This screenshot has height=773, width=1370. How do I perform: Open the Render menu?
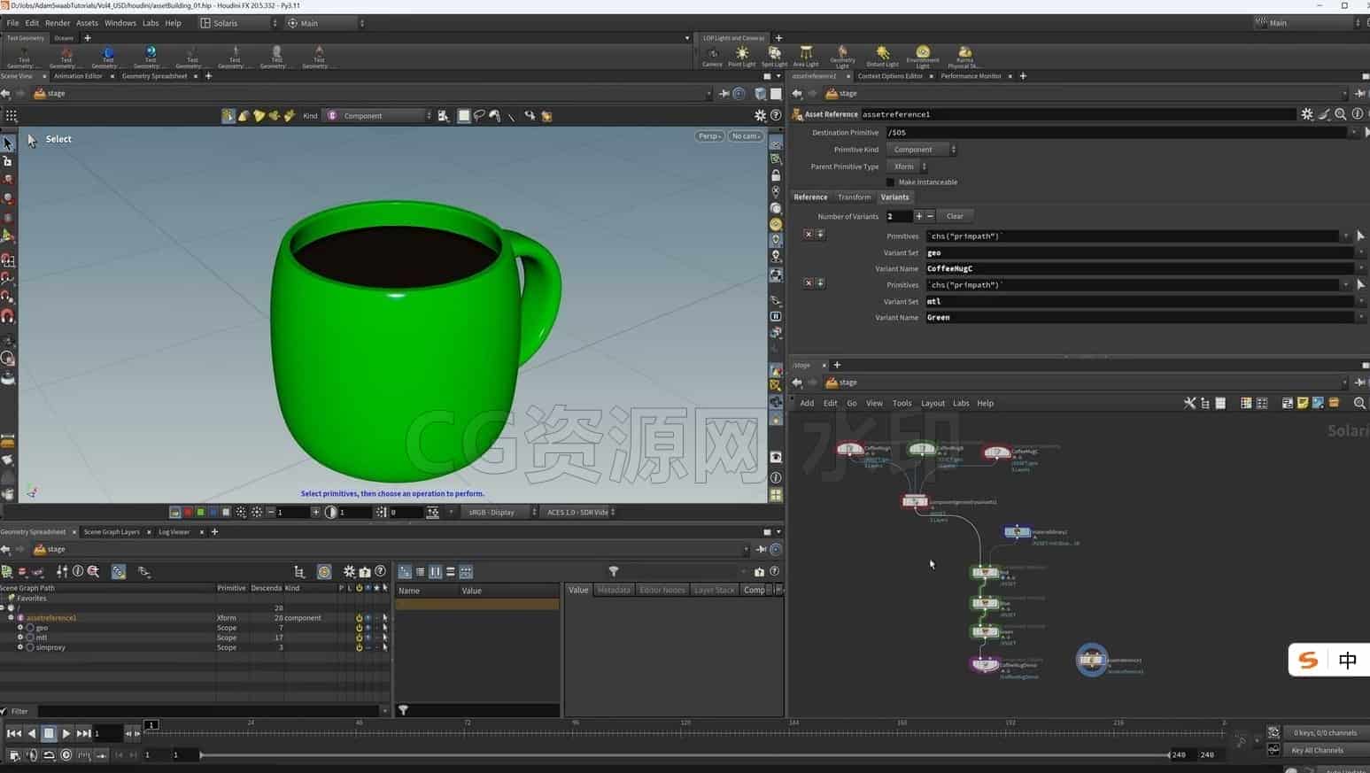tap(58, 23)
